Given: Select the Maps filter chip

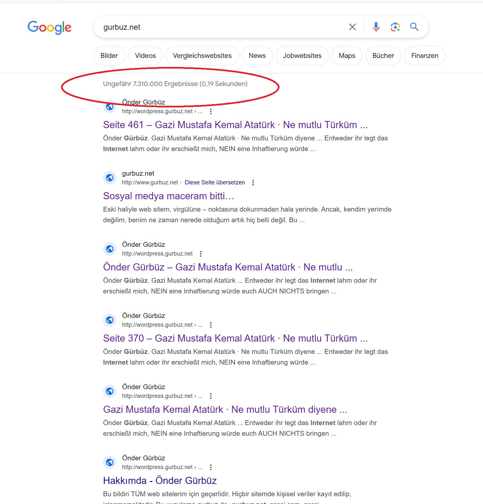Looking at the screenshot, I should pos(347,56).
